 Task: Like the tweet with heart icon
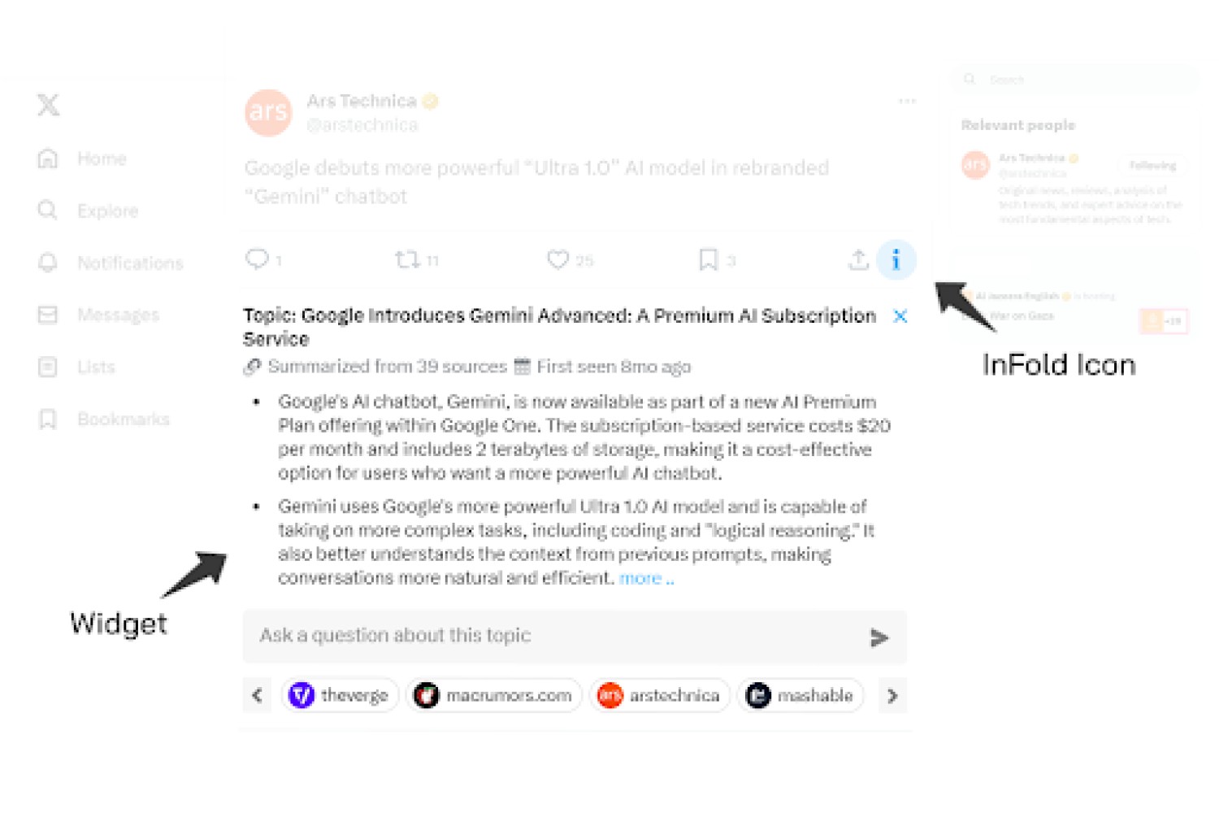[557, 260]
